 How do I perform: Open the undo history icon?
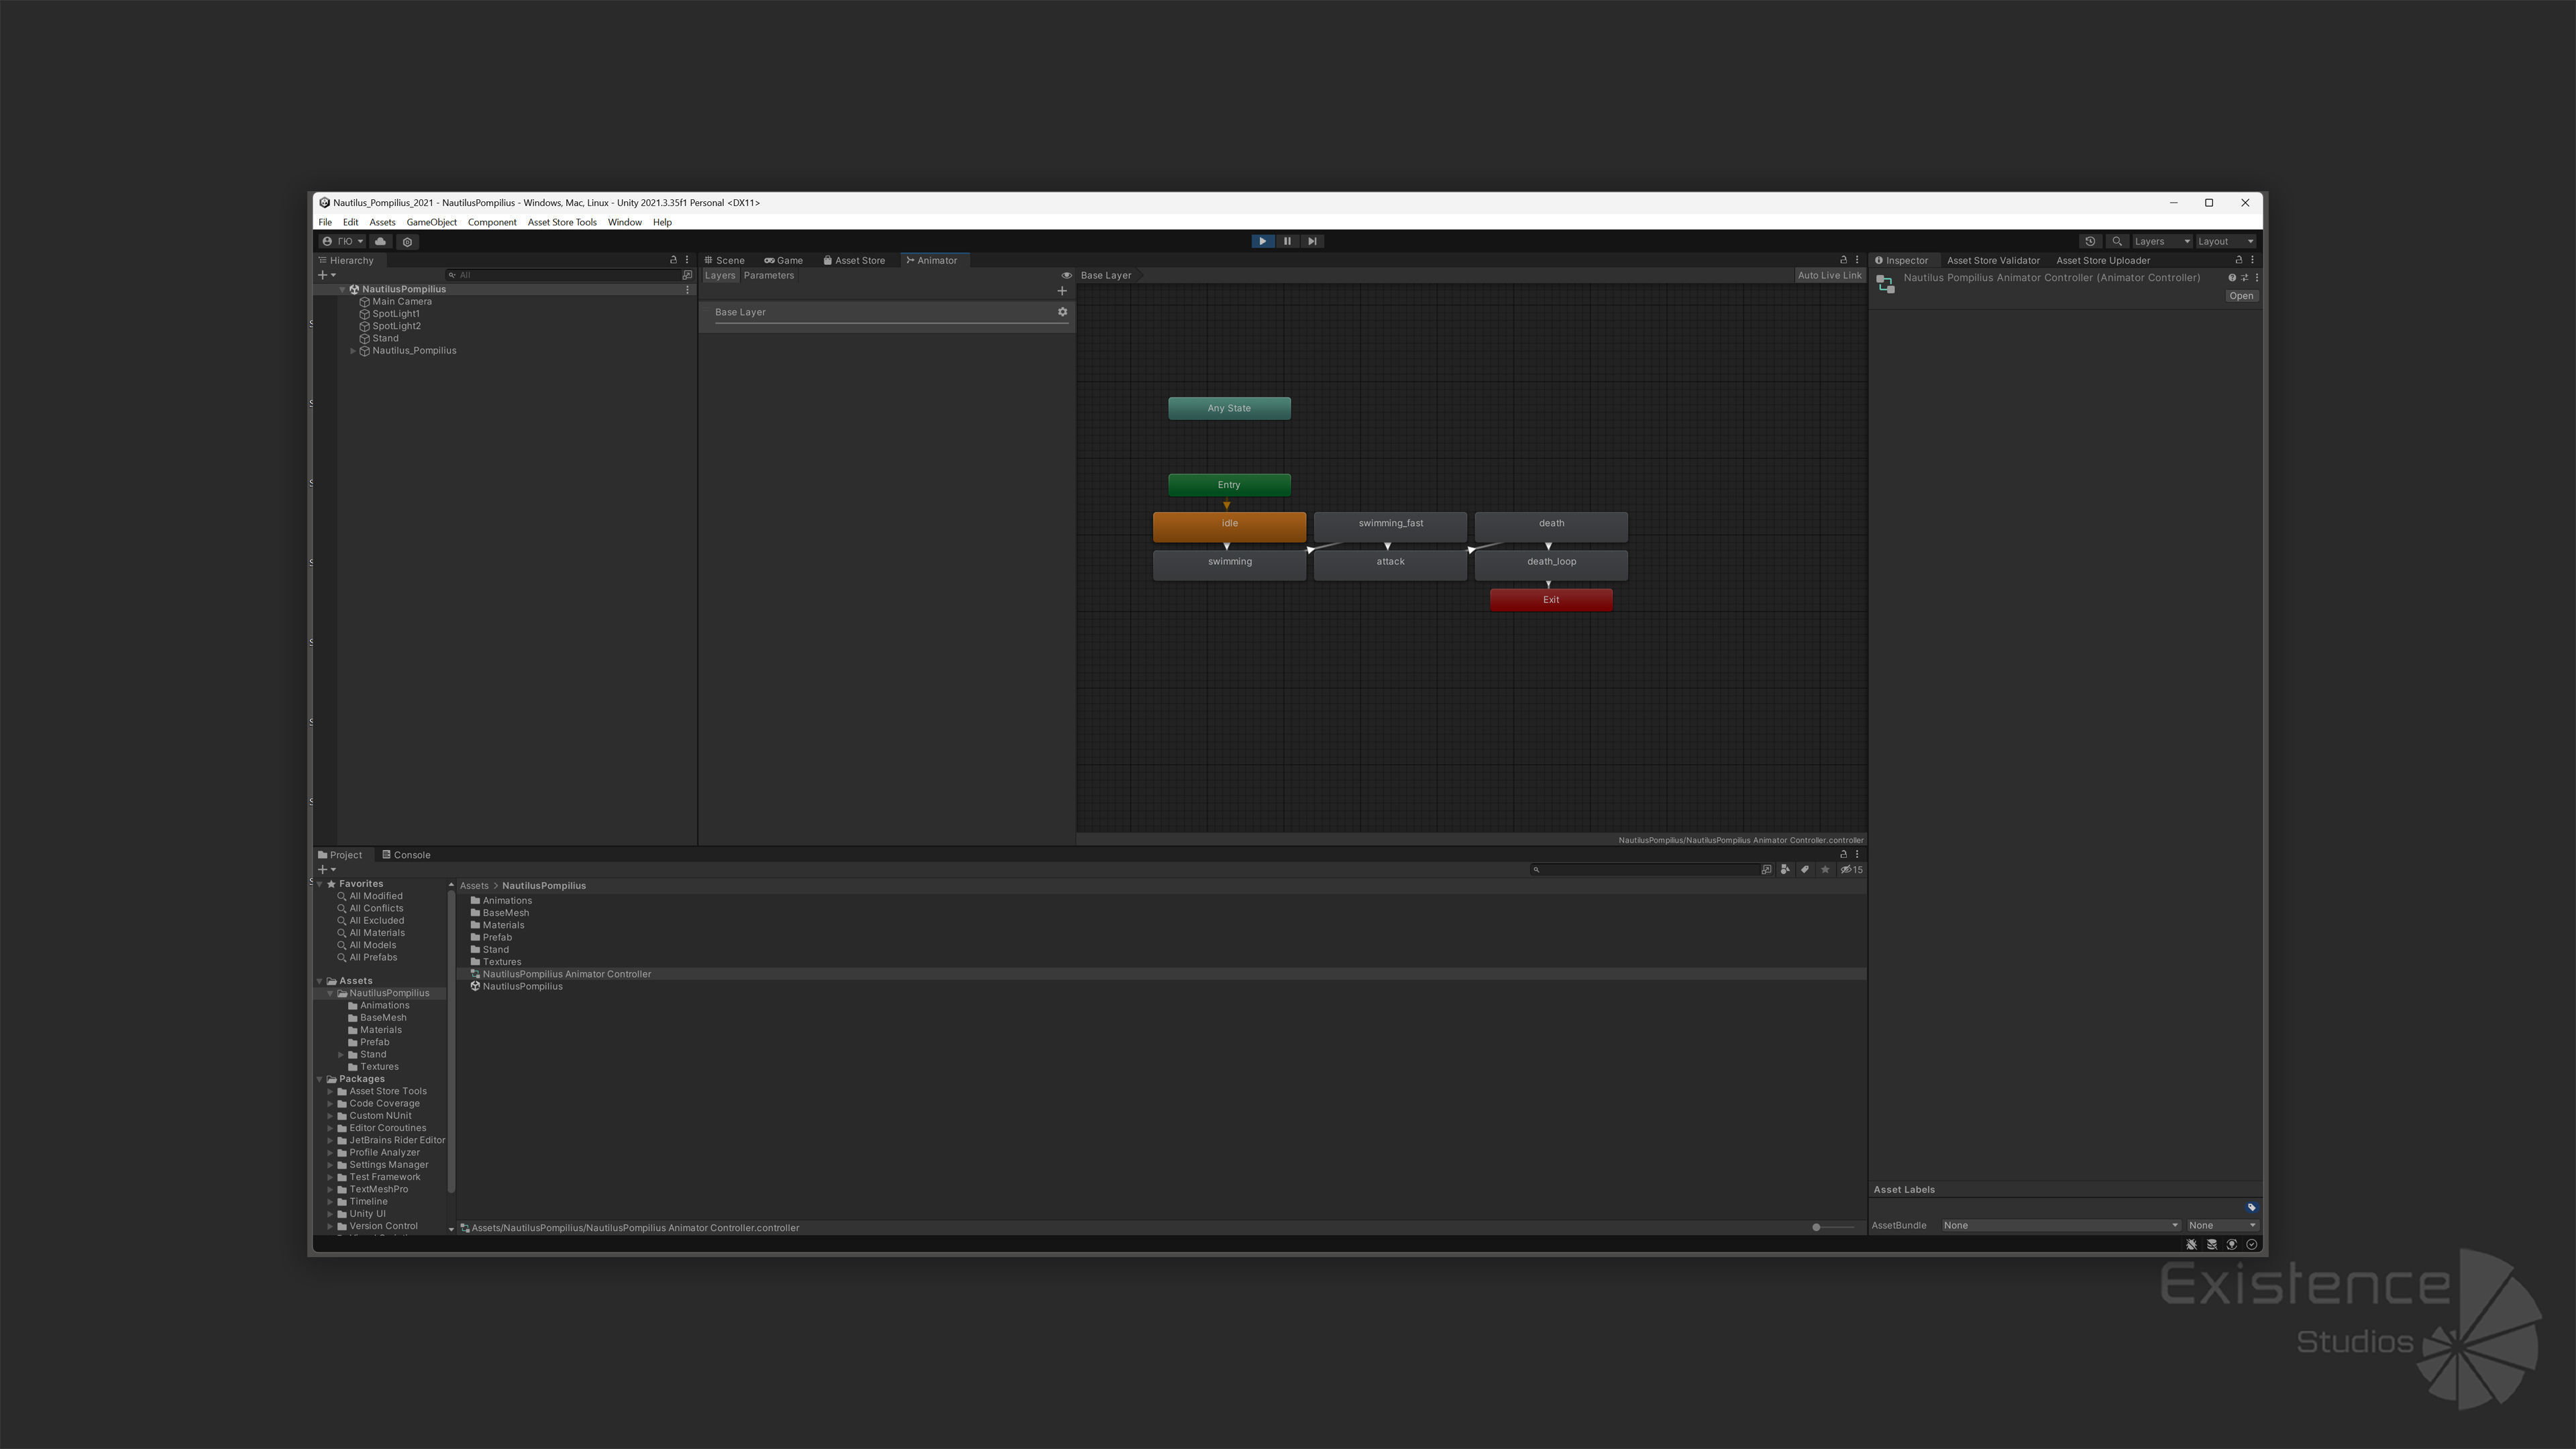pyautogui.click(x=2090, y=241)
